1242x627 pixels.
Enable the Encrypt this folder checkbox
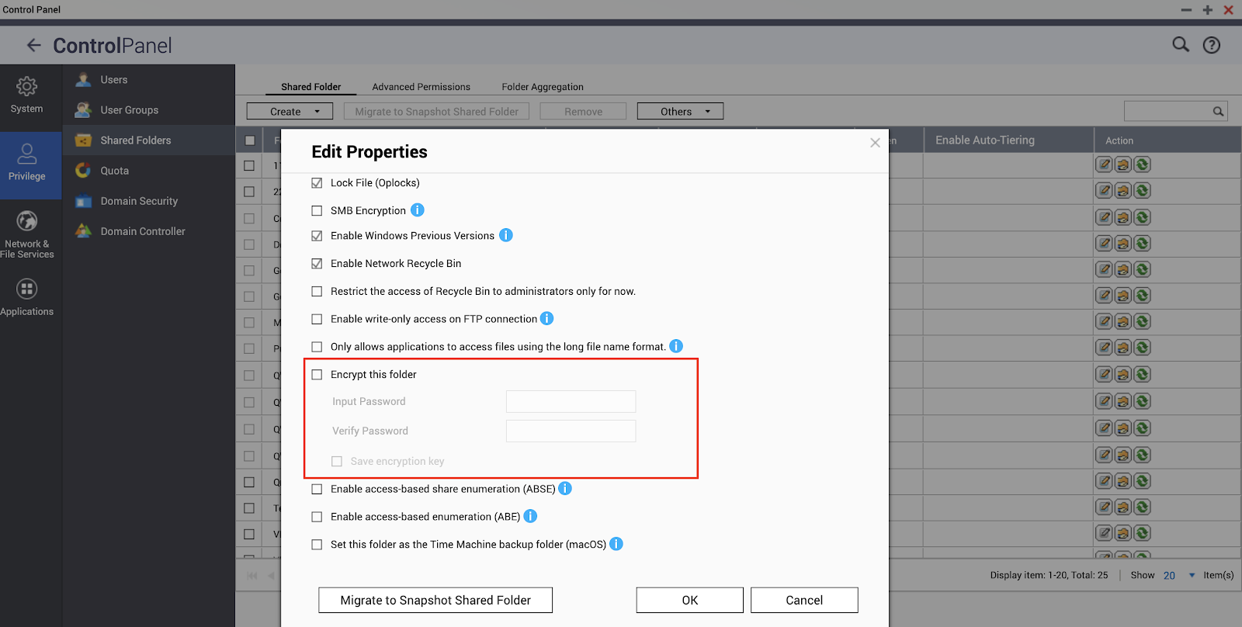[317, 375]
